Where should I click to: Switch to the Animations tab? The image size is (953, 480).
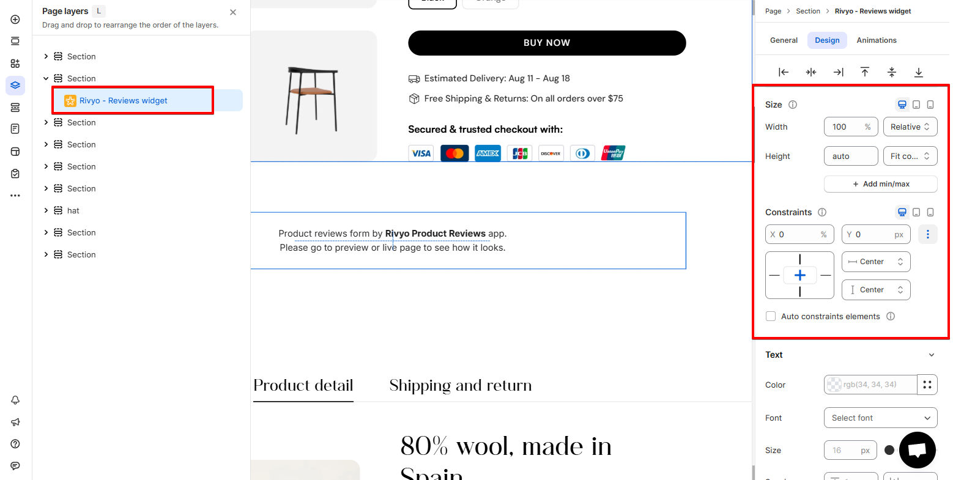pos(877,40)
